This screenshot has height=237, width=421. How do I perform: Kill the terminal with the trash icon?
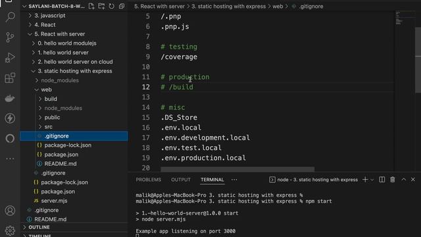click(393, 180)
